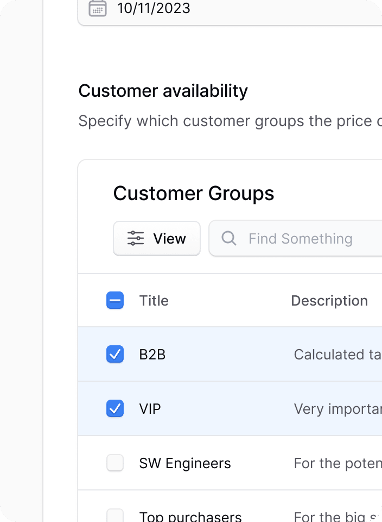The width and height of the screenshot is (382, 522).
Task: Click the date field showing 10/11/2023
Action: [x=154, y=8]
